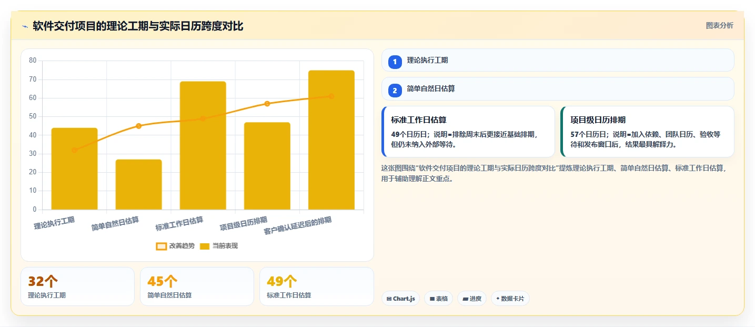The width and height of the screenshot is (755, 327).
Task: Open step 1 理论执行工期 item
Action: 558,60
